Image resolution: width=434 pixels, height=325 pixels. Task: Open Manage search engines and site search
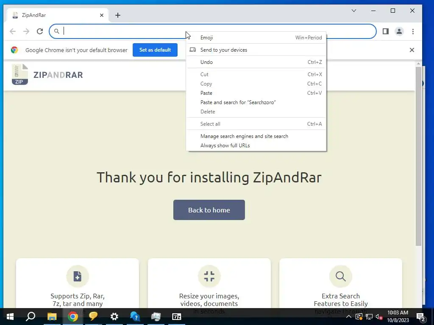point(256,136)
